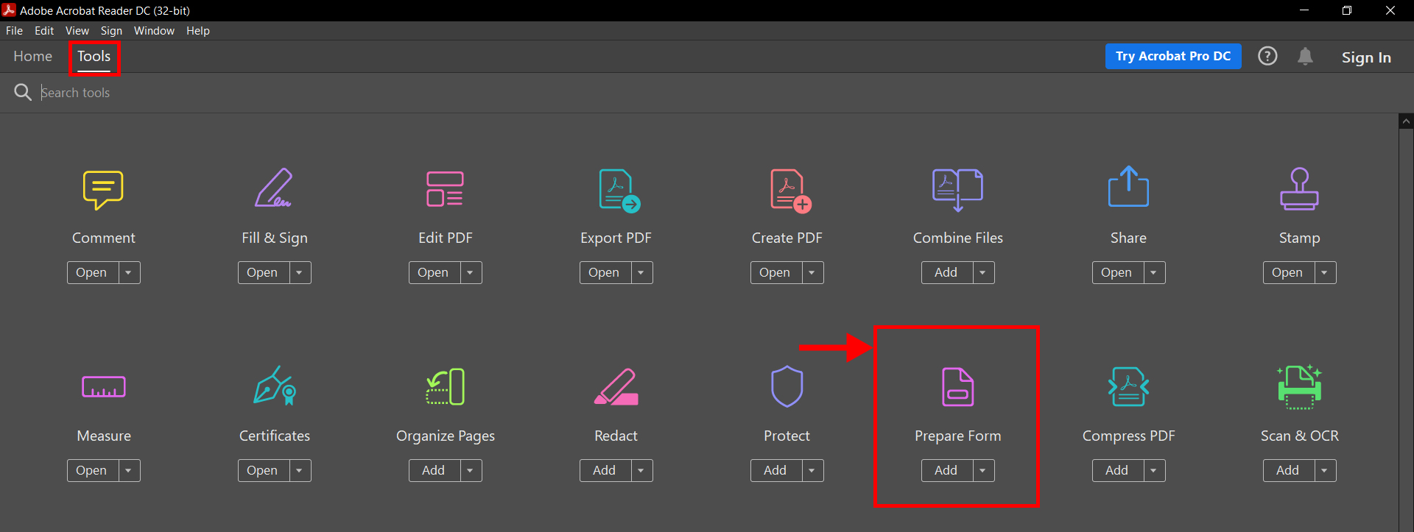Expand dropdown arrow beside Fill & Sign Open
The image size is (1414, 532).
pyautogui.click(x=300, y=272)
